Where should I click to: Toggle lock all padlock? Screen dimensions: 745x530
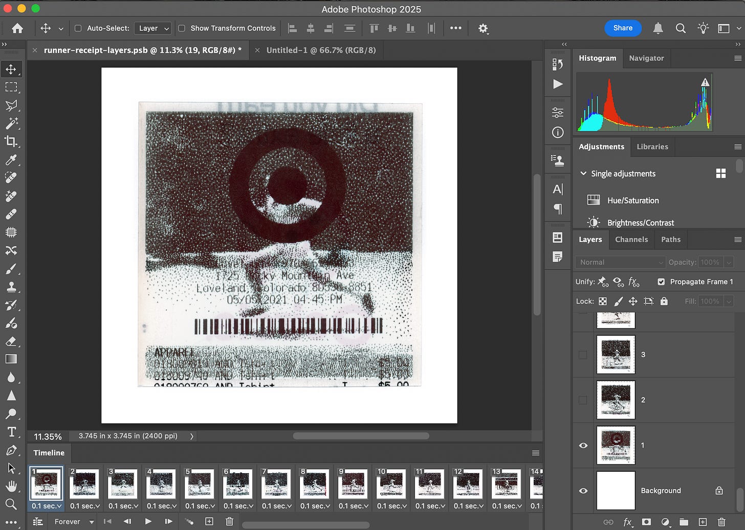pos(664,301)
